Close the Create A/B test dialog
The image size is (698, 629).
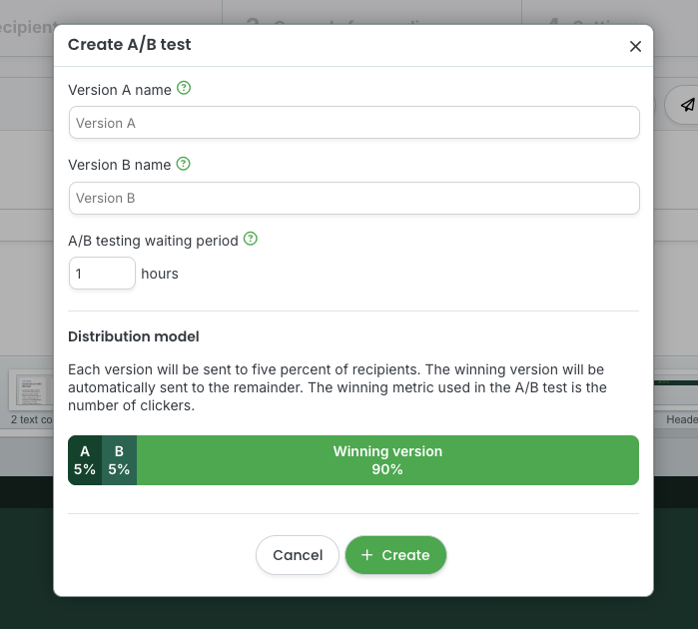(x=635, y=46)
